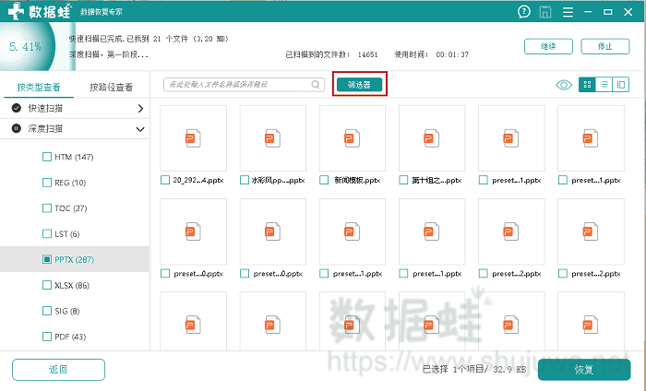Toggle the PPTX (287) checkbox

tap(47, 259)
